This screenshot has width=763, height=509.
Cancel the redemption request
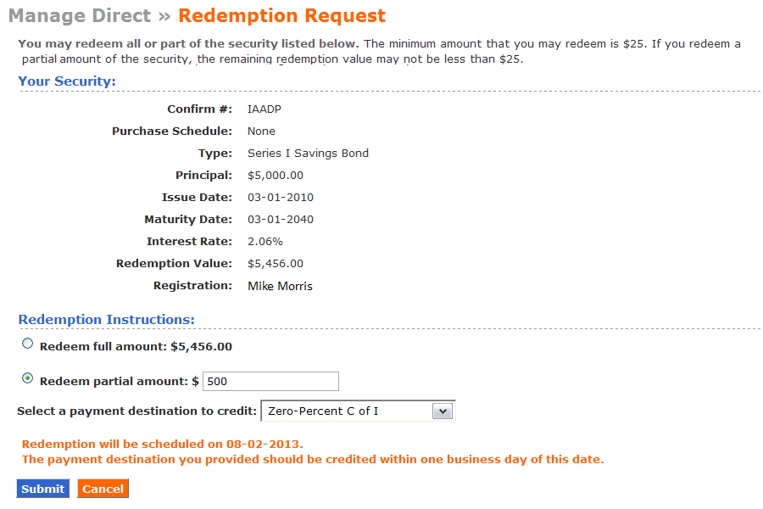[103, 489]
